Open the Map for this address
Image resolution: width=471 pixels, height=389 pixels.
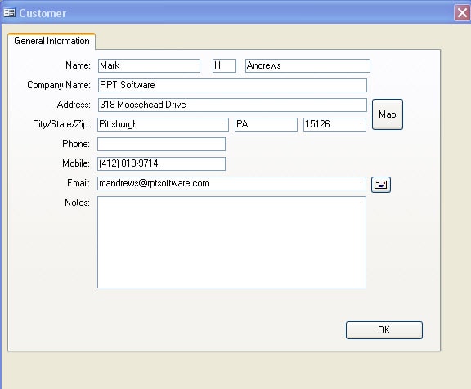click(388, 114)
